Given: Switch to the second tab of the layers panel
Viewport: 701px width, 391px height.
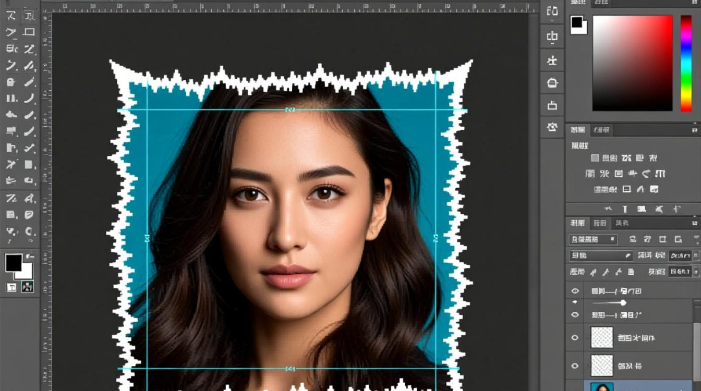Looking at the screenshot, I should 600,223.
